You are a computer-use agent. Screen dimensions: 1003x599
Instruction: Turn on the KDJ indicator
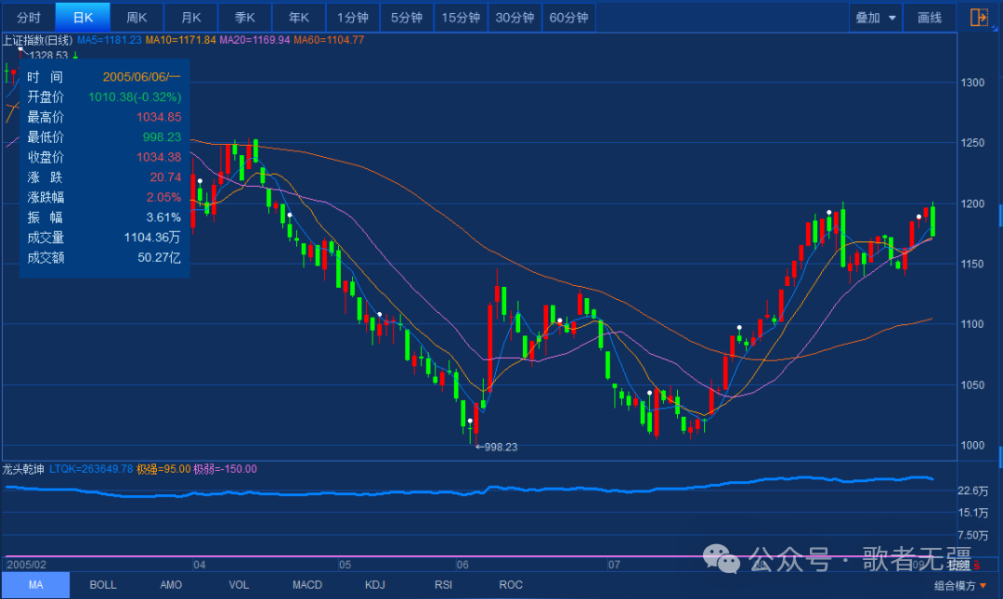point(375,585)
